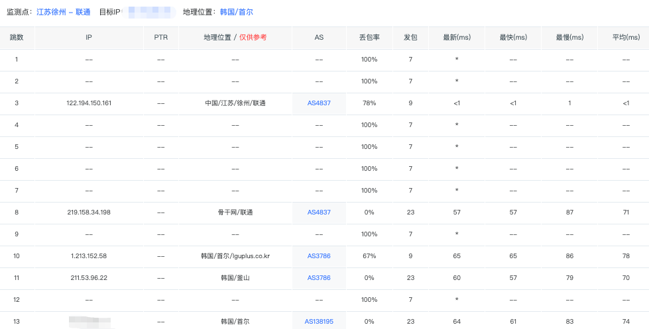Click the 丢包率 column header
The image size is (649, 329).
coord(369,38)
